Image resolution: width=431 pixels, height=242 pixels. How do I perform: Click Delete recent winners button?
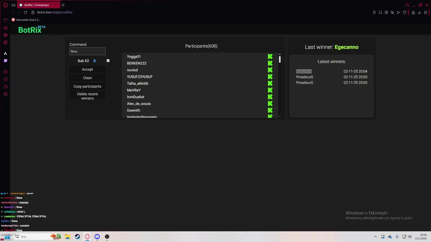coord(88,96)
